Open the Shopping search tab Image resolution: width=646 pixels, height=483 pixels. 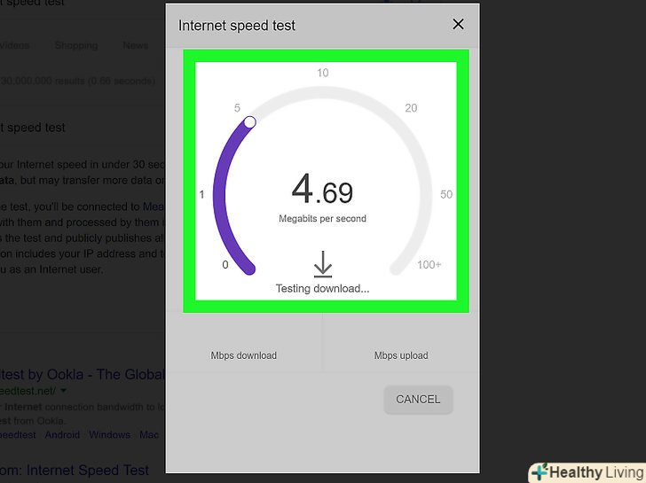pyautogui.click(x=76, y=45)
